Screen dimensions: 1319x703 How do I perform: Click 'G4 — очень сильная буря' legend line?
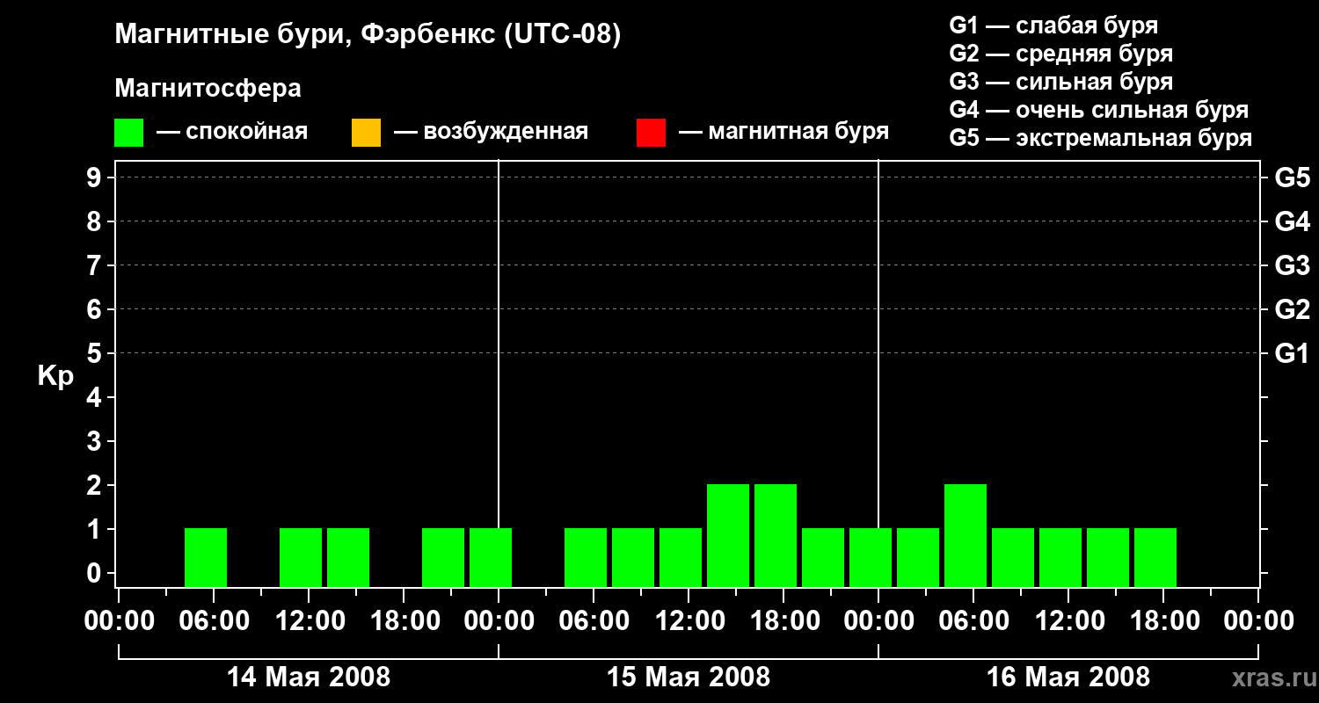click(1099, 110)
